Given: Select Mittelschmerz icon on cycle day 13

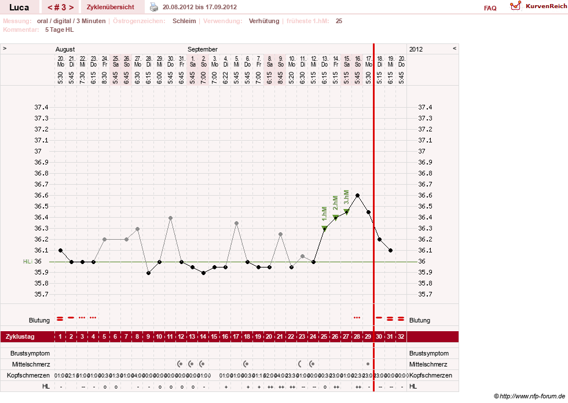Looking at the screenshot, I should click(x=191, y=364).
